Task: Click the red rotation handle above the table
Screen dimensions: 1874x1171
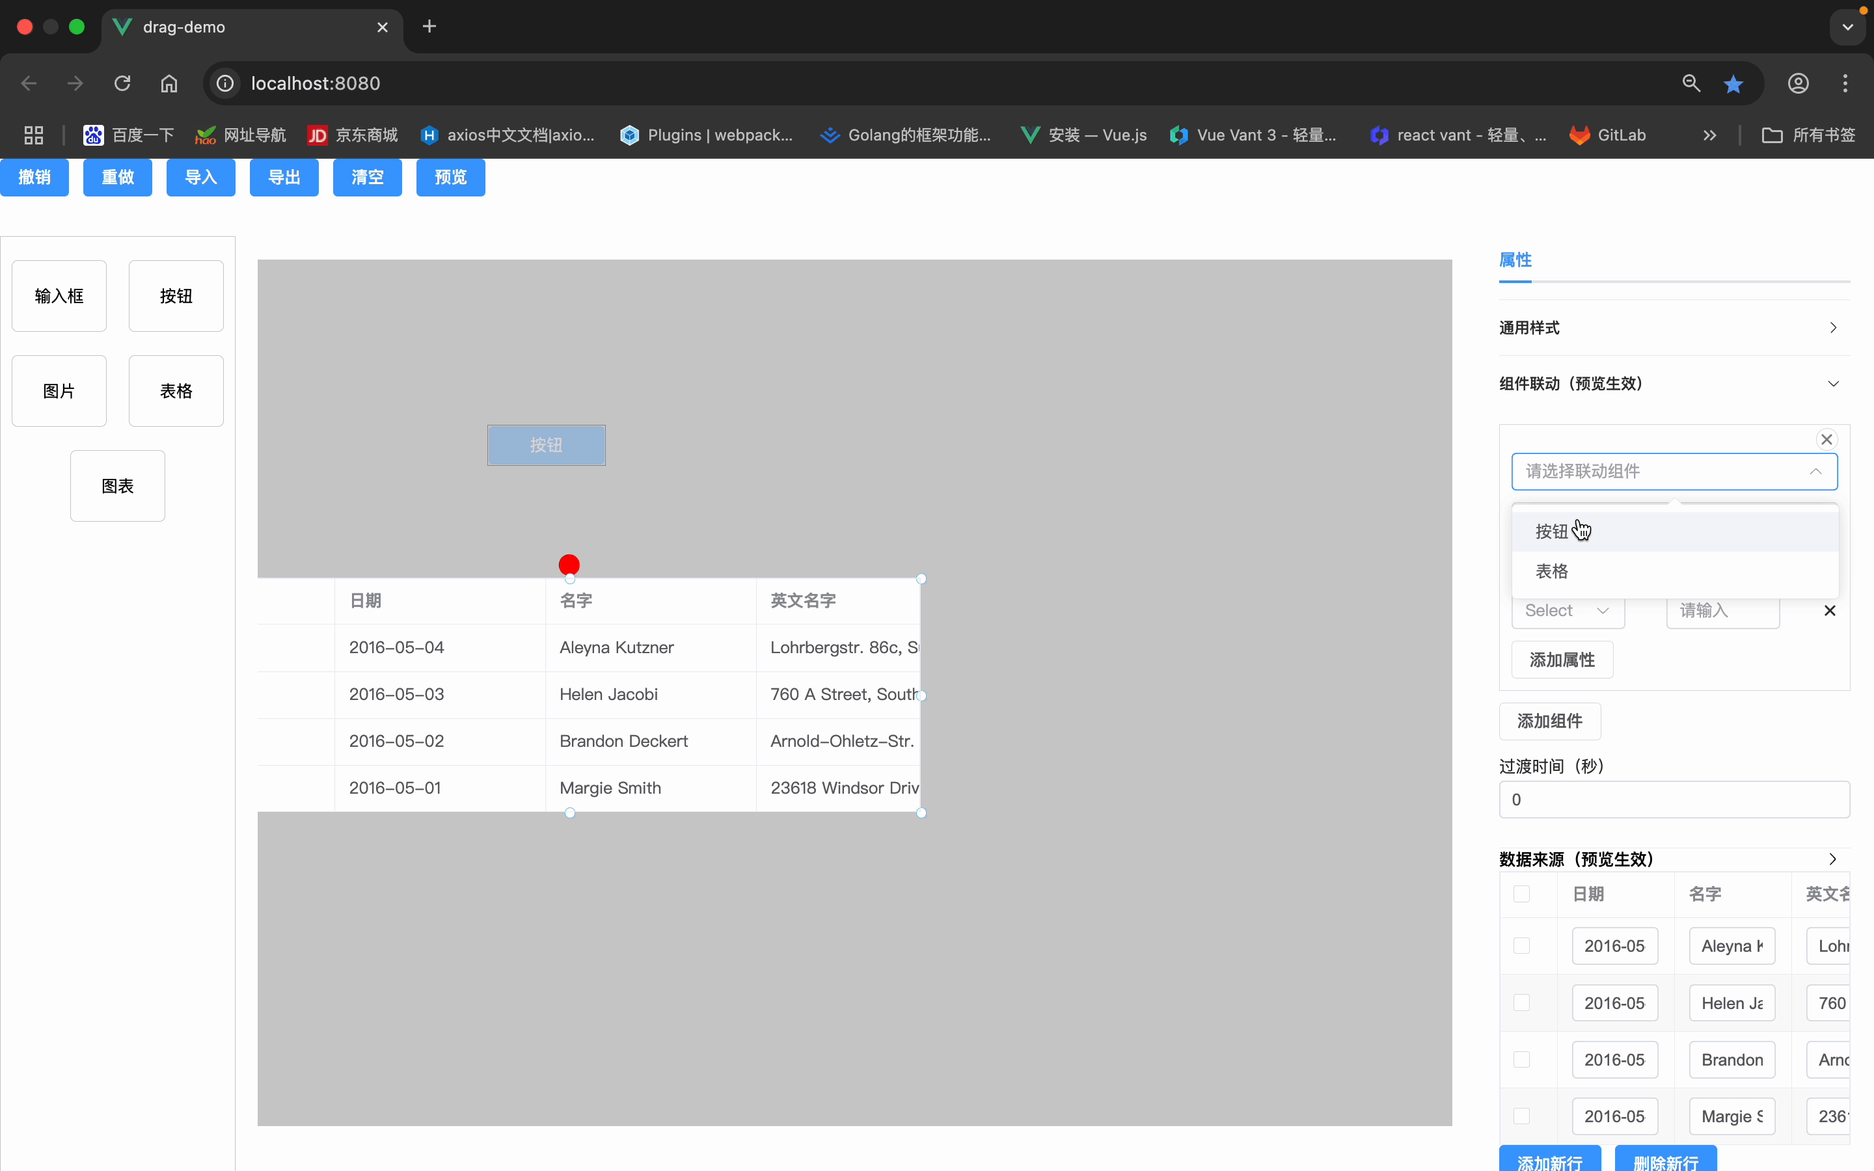Action: tap(569, 565)
